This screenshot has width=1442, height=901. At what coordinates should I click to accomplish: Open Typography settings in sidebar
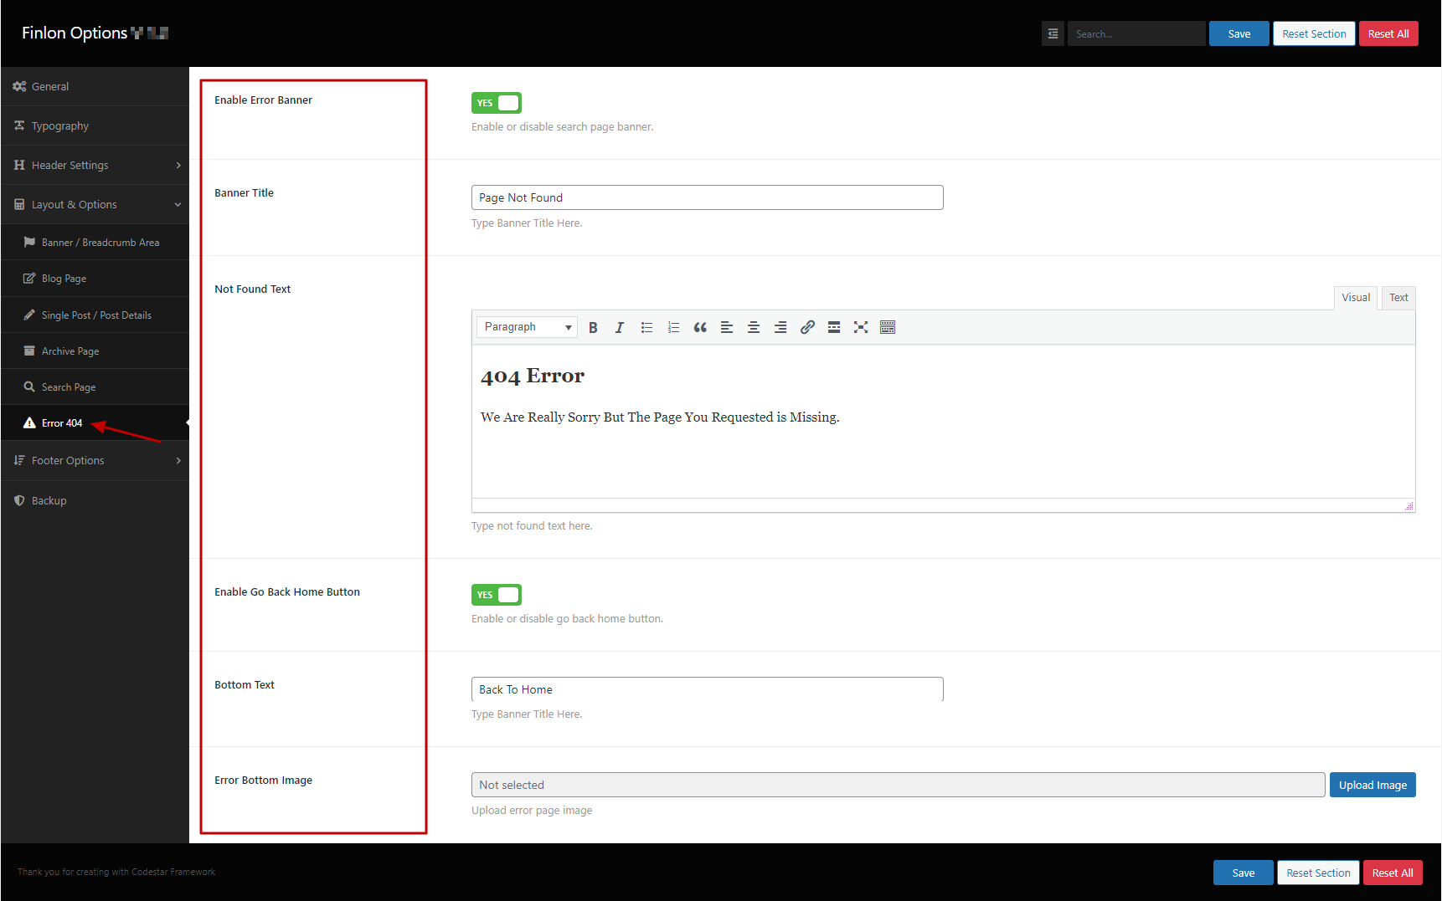click(60, 126)
